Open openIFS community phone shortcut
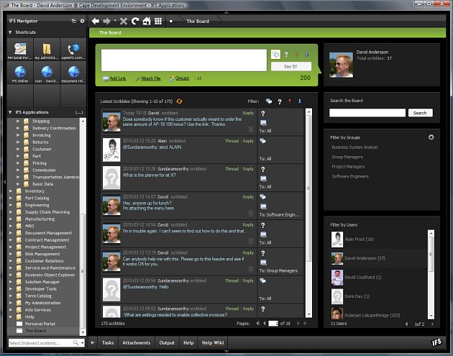This screenshot has width=453, height=356. [x=73, y=50]
